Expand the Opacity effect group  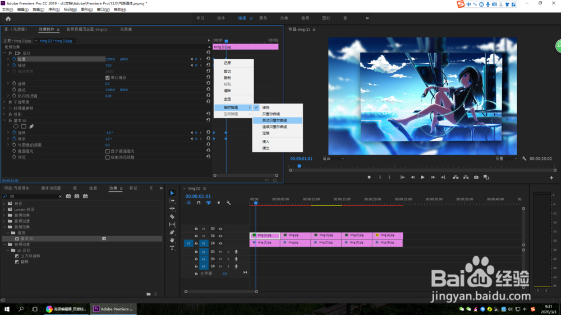click(x=4, y=102)
